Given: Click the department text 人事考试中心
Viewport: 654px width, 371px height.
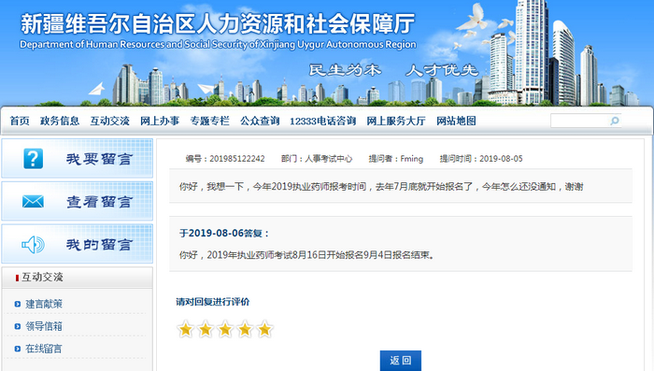Looking at the screenshot, I should click(329, 159).
